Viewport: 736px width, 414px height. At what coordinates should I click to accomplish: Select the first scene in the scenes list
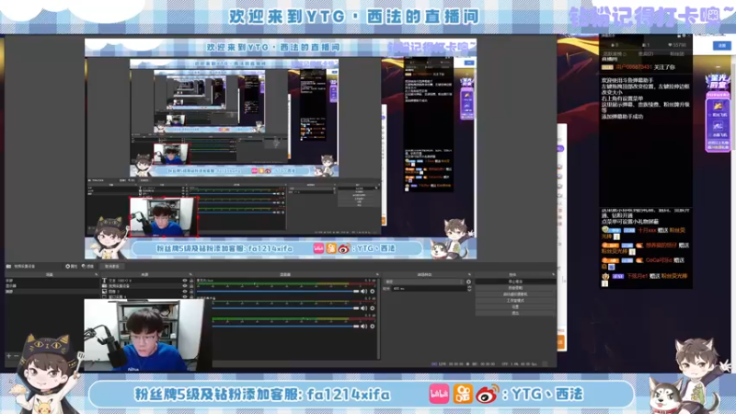[52, 281]
